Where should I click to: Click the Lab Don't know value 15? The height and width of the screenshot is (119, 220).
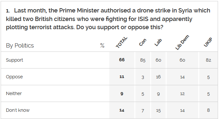tap(158, 110)
